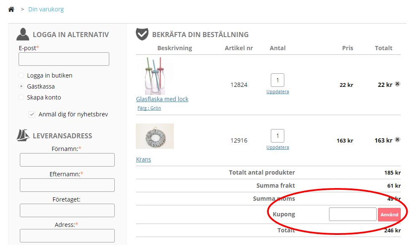
Task: Click Uppdatera under the Glasflaska quantity
Action: point(278,92)
